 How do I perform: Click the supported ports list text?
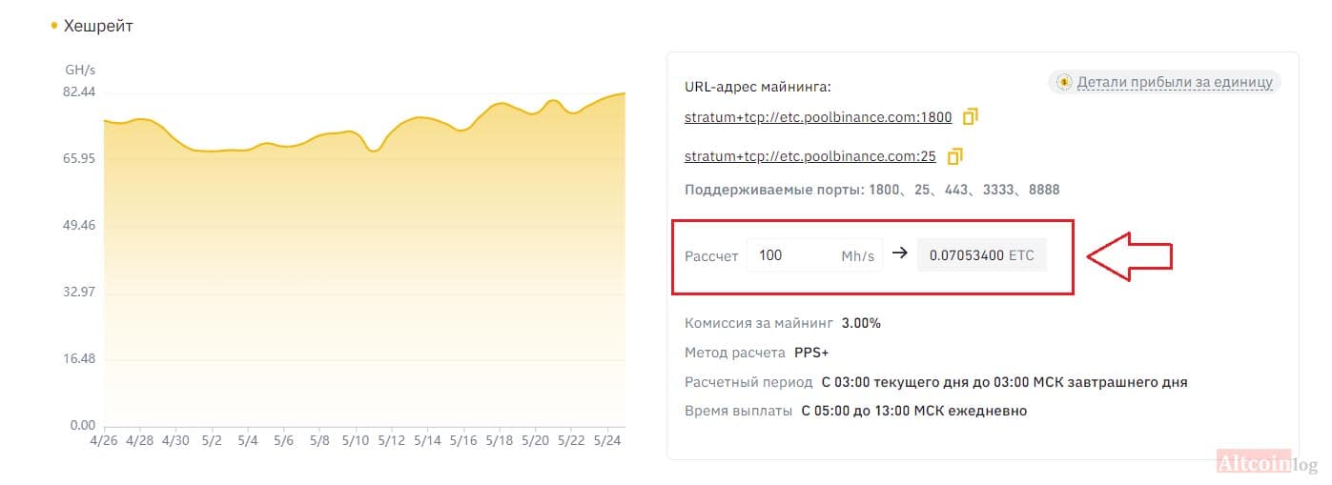click(871, 190)
